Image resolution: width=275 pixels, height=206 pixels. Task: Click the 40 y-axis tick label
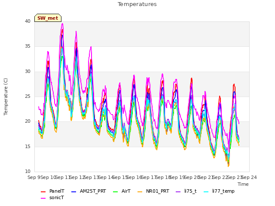point(27,21)
